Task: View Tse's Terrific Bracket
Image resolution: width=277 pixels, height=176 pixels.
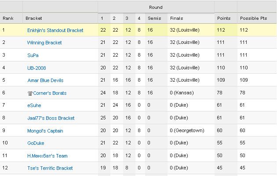Action: (50, 168)
